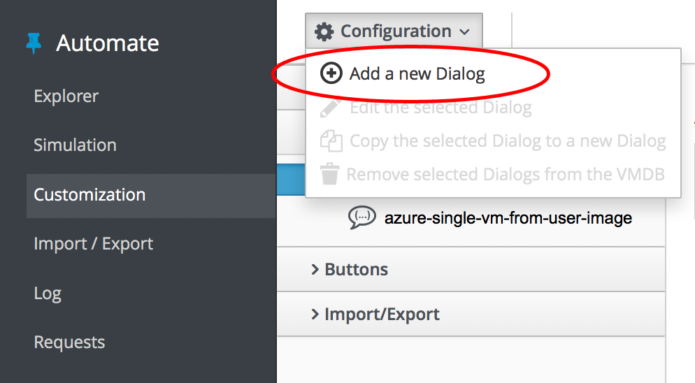This screenshot has height=383, width=695.
Task: Expand the Buttons accordion chevron
Action: click(x=315, y=269)
